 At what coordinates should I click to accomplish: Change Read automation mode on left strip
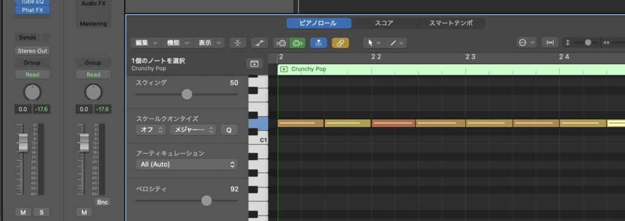pos(32,75)
